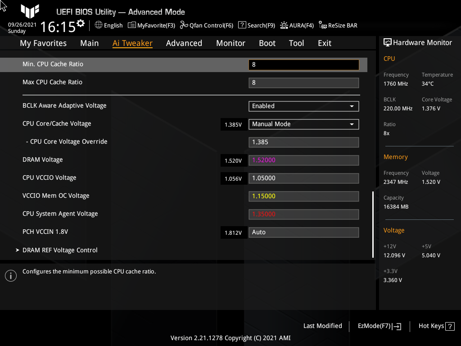
Task: Select CPU System Agent Voltage label
Action: 60,214
